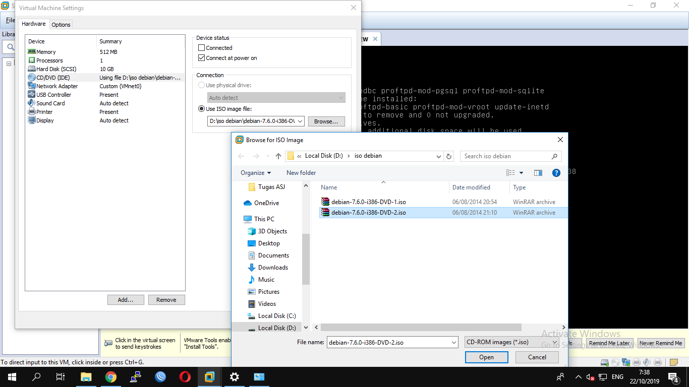Image resolution: width=689 pixels, height=387 pixels.
Task: Expand the address bar history dropdown
Action: [439, 156]
